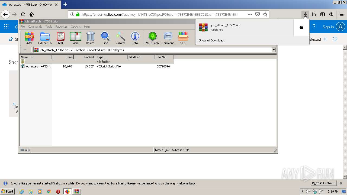The image size is (347, 195).
Task: Open WinRAR Commands menu
Action: (x=35, y=27)
